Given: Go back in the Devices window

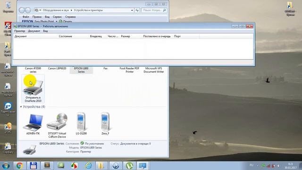Looking at the screenshot, I should 22,10.
